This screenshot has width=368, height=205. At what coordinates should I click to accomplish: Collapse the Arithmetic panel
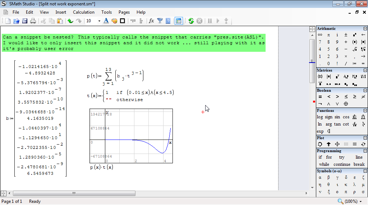coord(365,29)
